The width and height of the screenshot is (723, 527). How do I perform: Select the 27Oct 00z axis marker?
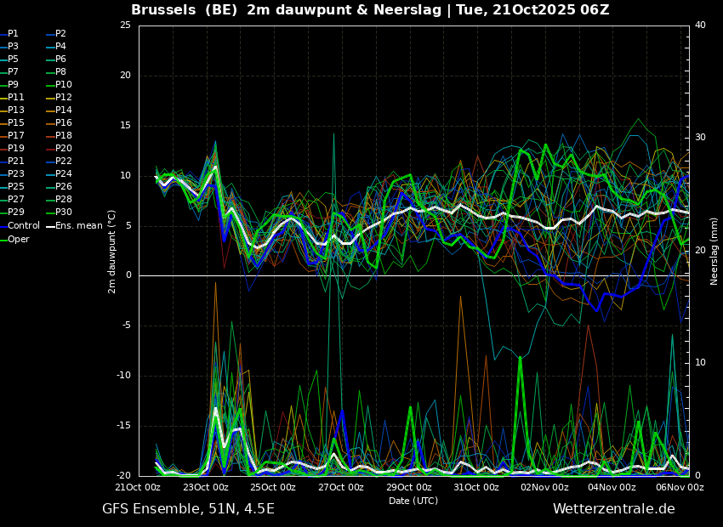coord(341,488)
